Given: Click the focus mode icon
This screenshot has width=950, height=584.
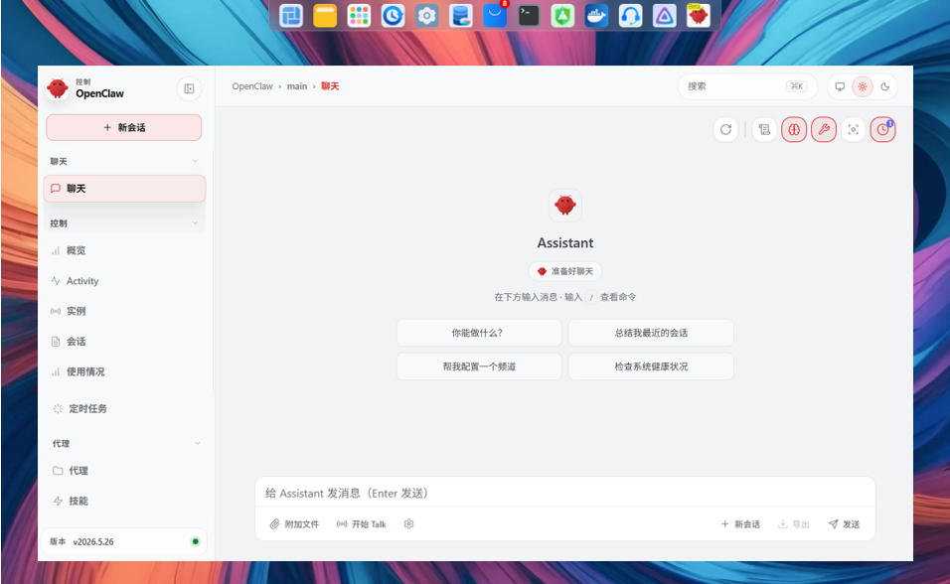Looking at the screenshot, I should click(853, 130).
